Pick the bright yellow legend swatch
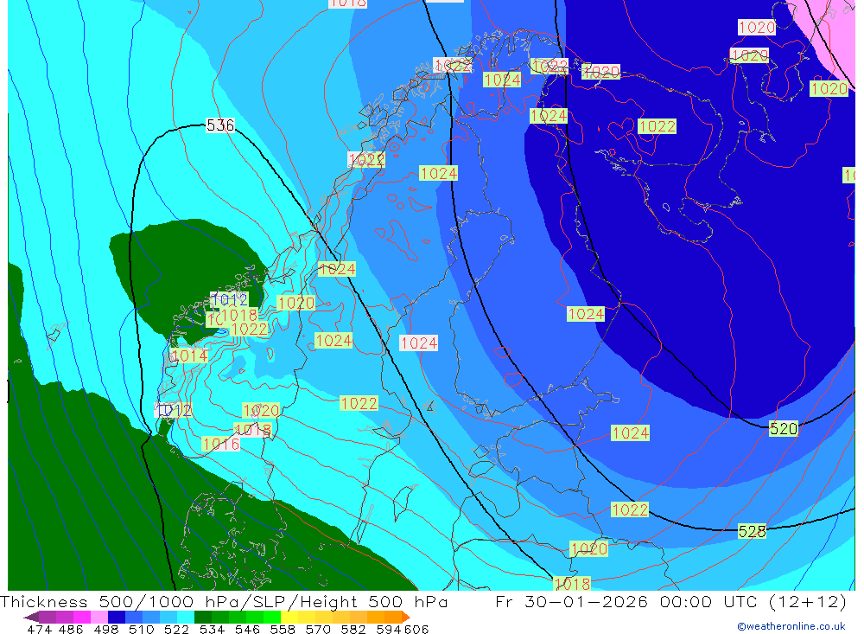The image size is (864, 634). pyautogui.click(x=289, y=617)
